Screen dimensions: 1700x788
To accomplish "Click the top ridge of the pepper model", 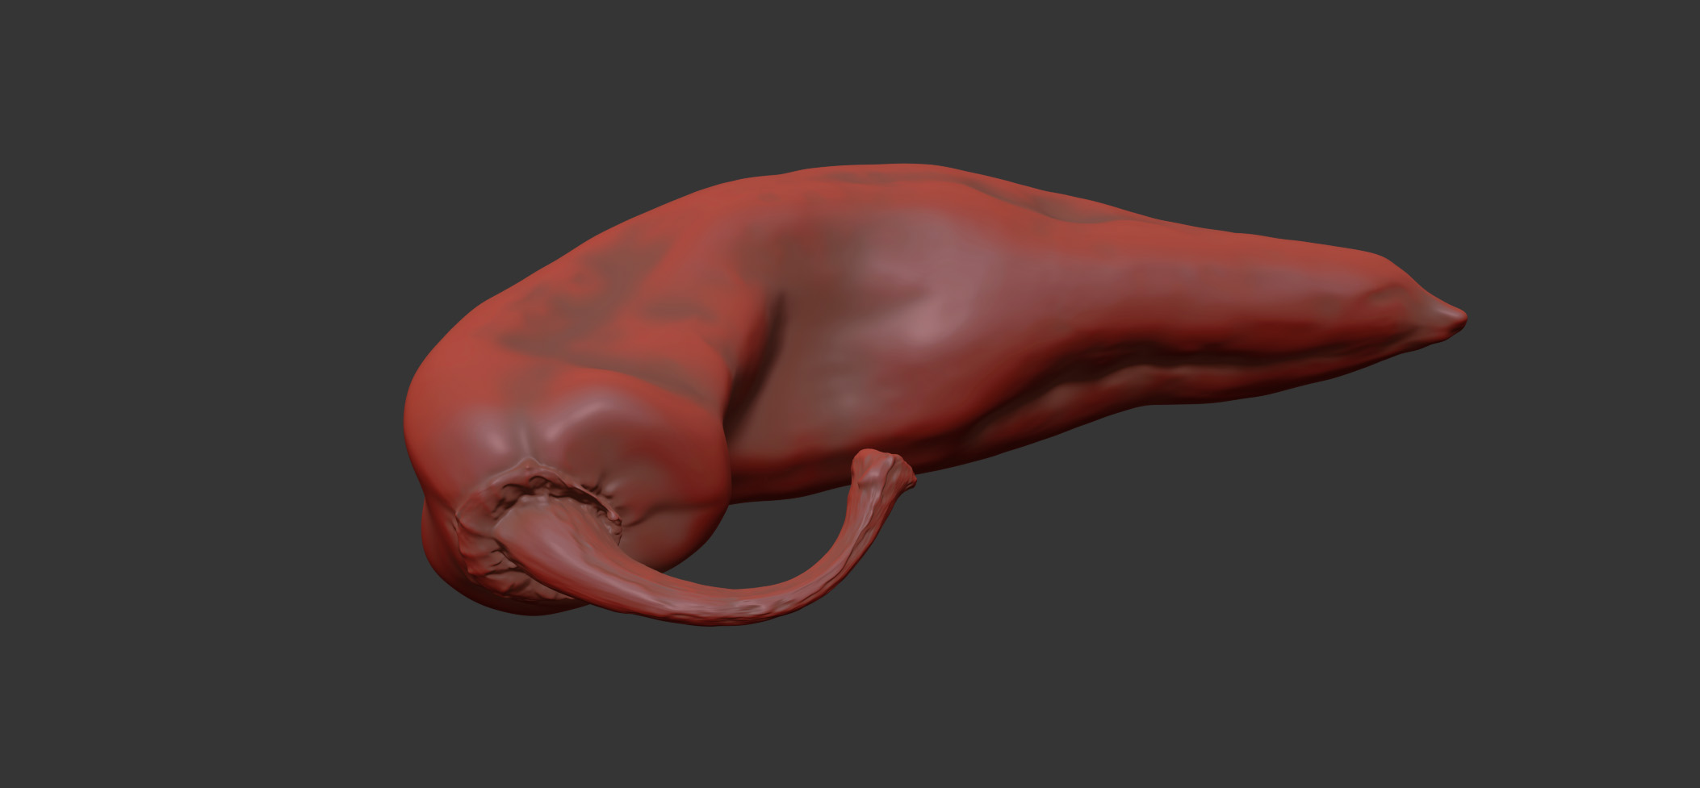I will coord(888,171).
